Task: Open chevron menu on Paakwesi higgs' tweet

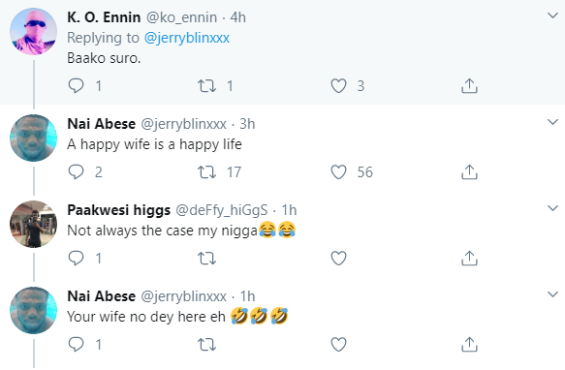Action: click(552, 208)
